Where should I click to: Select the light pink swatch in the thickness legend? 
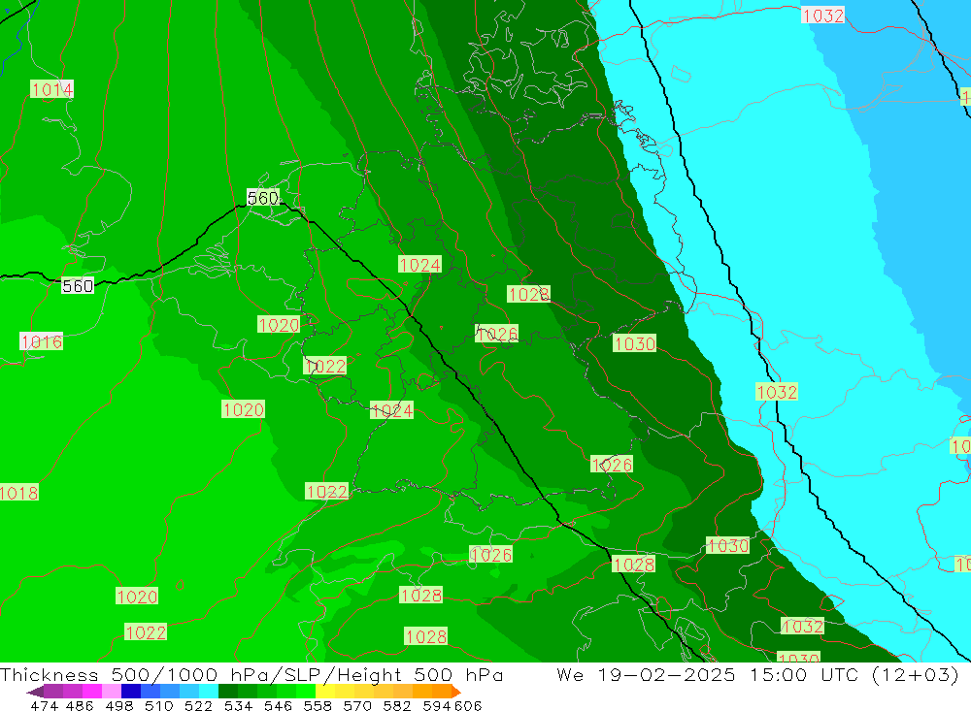pos(112,692)
